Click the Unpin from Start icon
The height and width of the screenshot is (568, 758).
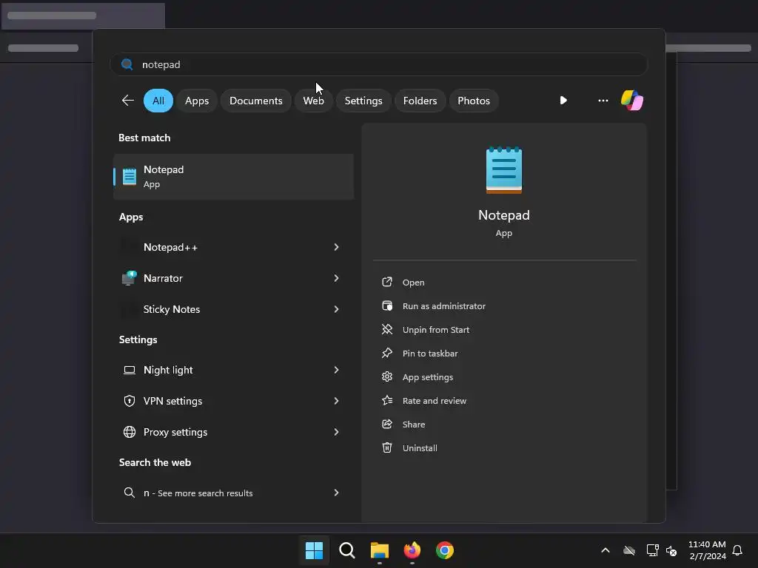[x=386, y=329]
